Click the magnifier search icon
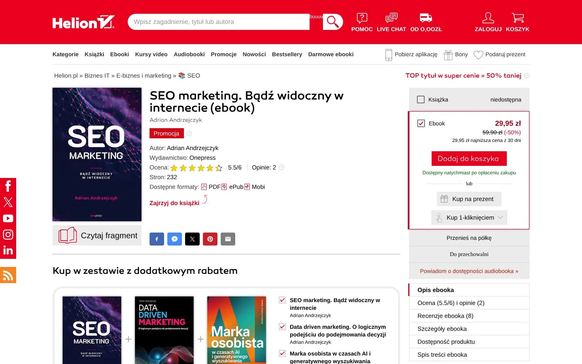The width and height of the screenshot is (582, 364). tap(333, 22)
